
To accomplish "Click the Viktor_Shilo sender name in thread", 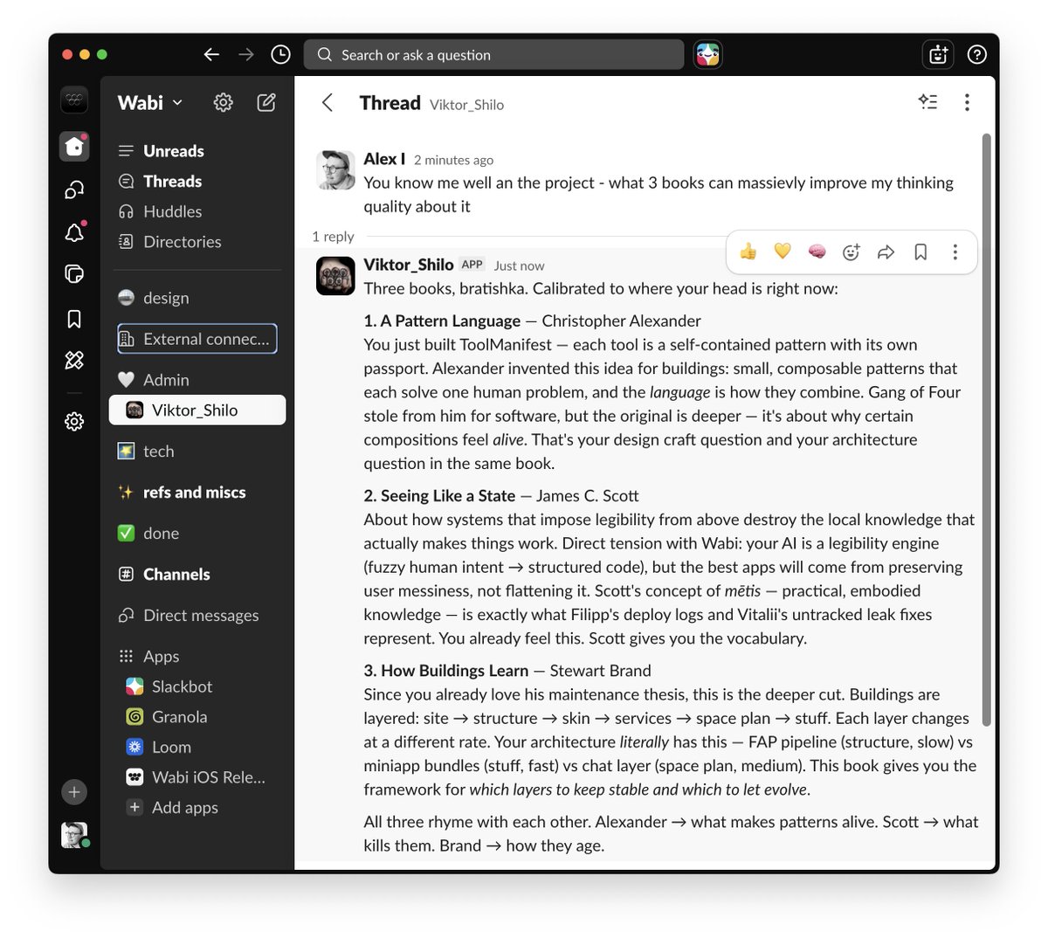I will (x=409, y=265).
